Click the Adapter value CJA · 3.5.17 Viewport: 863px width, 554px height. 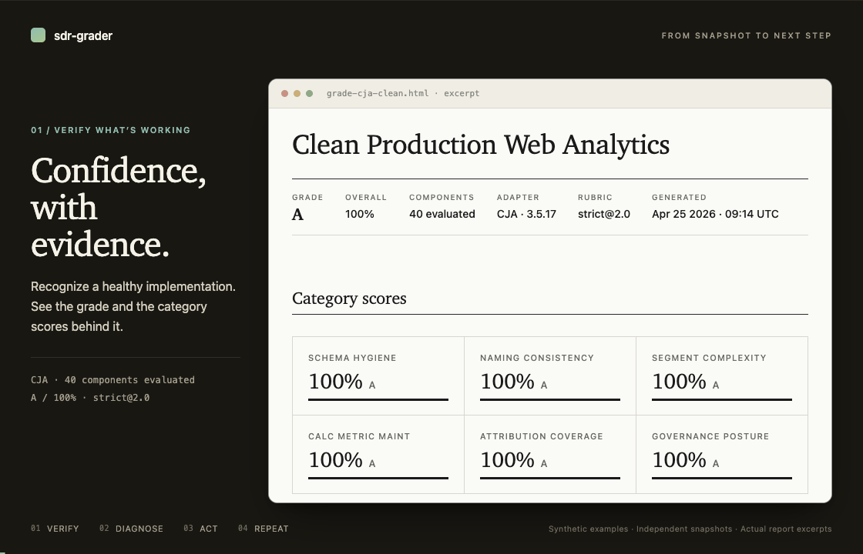point(526,215)
